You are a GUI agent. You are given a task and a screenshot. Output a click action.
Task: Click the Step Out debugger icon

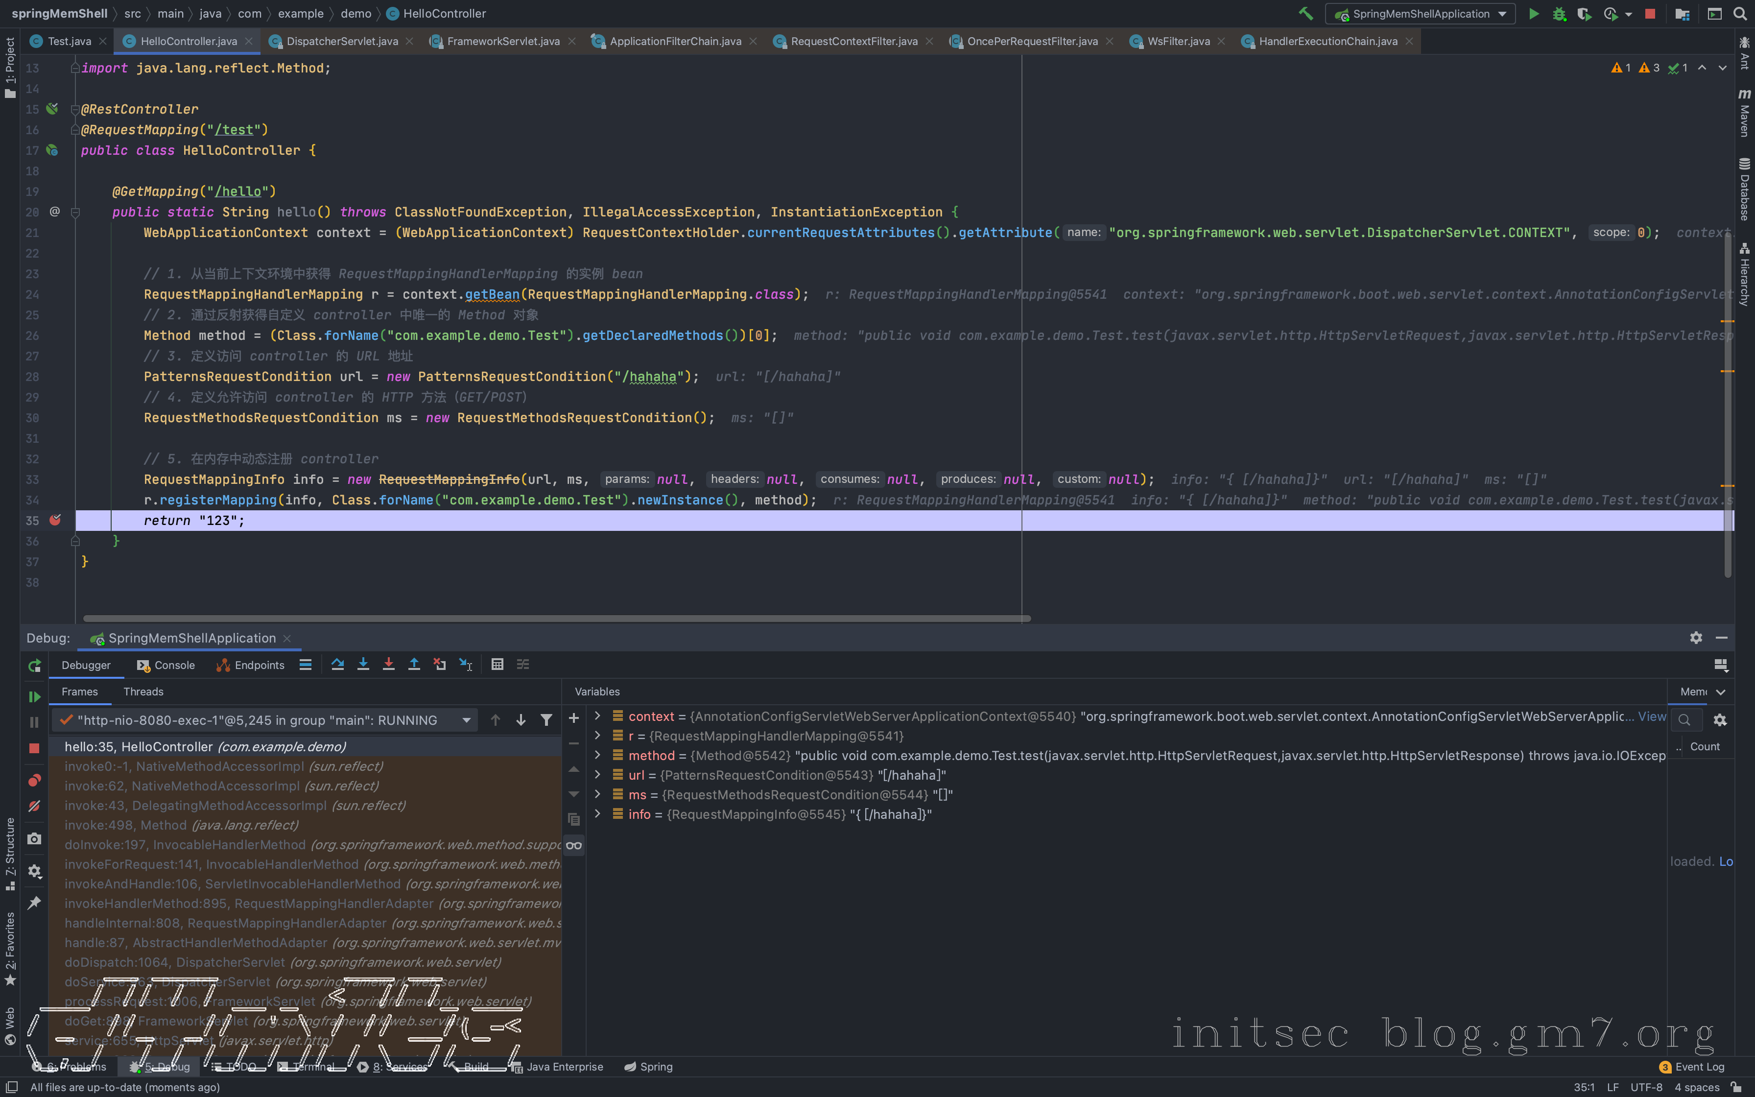pyautogui.click(x=414, y=665)
